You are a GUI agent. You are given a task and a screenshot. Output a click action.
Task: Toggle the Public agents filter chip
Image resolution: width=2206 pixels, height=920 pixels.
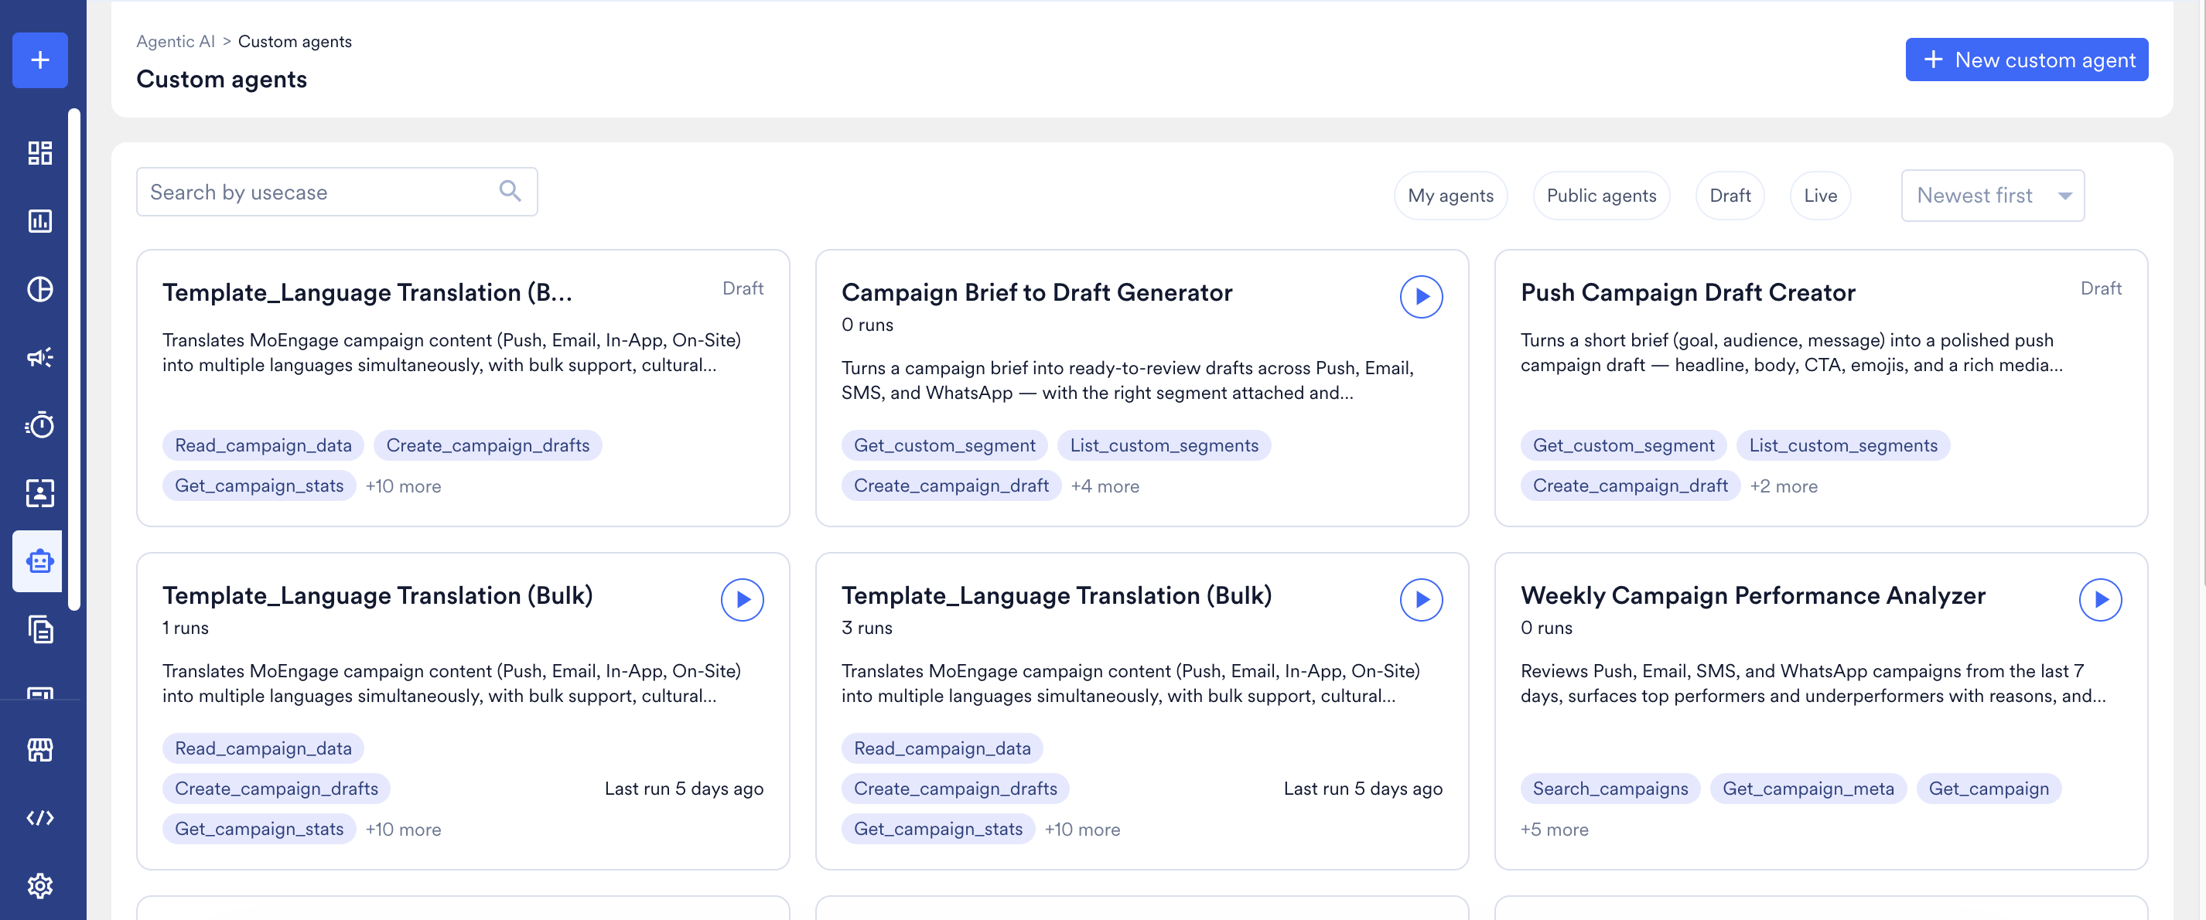1600,196
